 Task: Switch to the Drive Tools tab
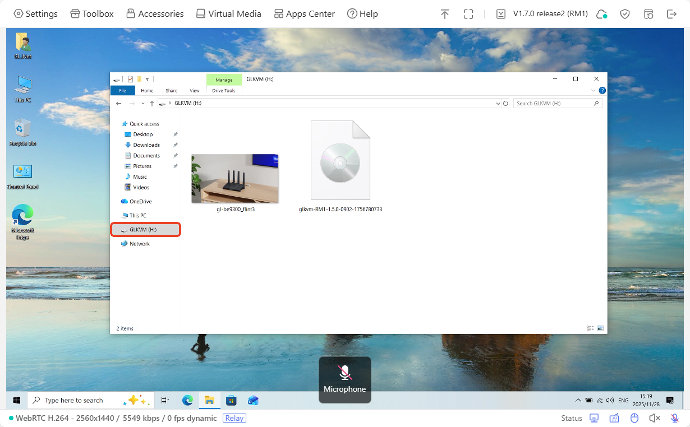pos(224,90)
